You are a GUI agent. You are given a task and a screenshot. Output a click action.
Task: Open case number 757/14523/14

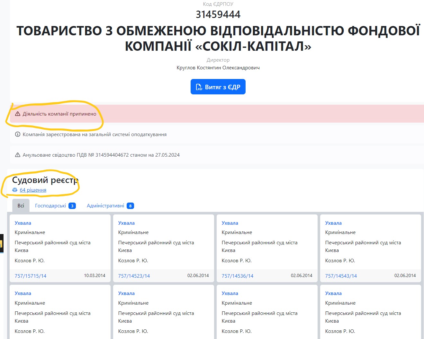click(x=134, y=276)
